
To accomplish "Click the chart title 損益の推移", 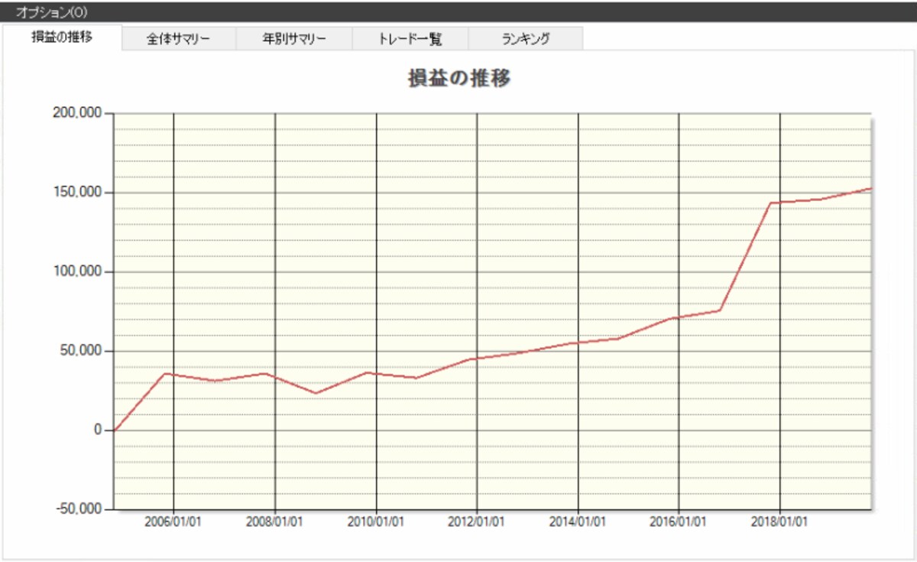I will coord(459,79).
